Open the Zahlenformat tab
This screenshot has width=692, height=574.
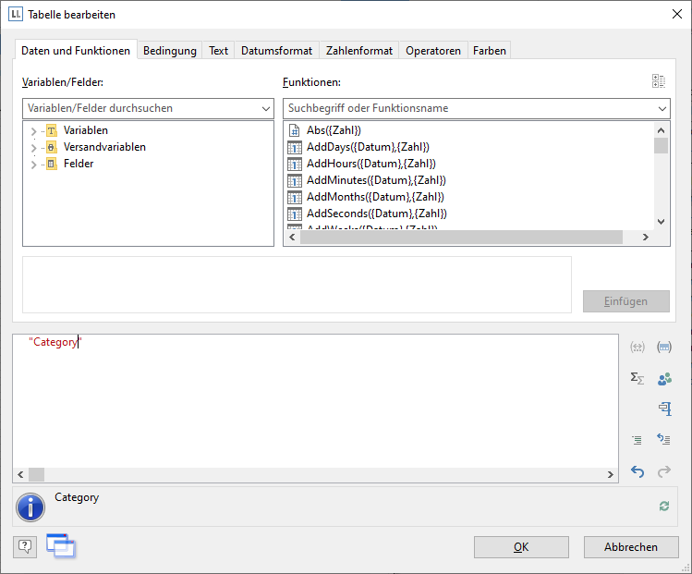(359, 51)
